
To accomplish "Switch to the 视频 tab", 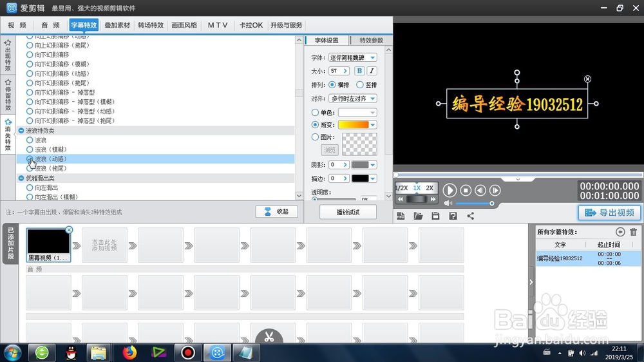I will pos(17,25).
